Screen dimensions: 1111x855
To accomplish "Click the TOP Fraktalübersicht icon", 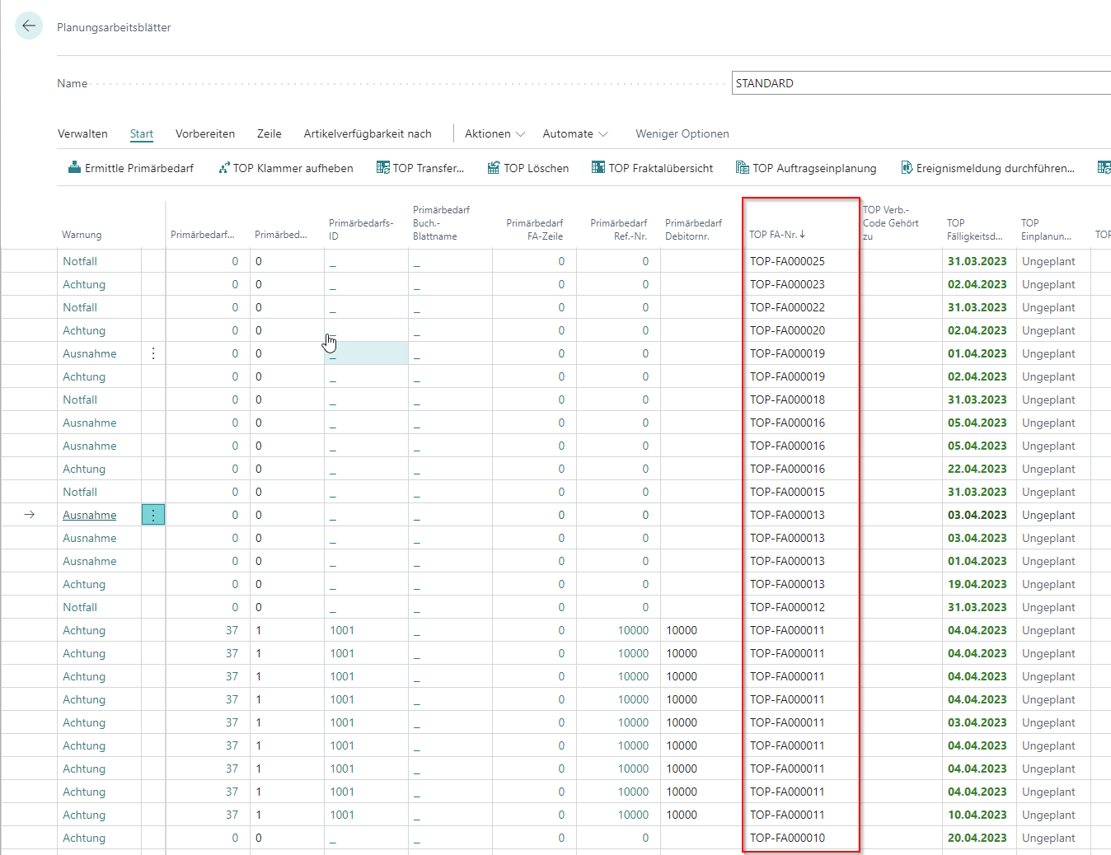I will click(x=598, y=168).
